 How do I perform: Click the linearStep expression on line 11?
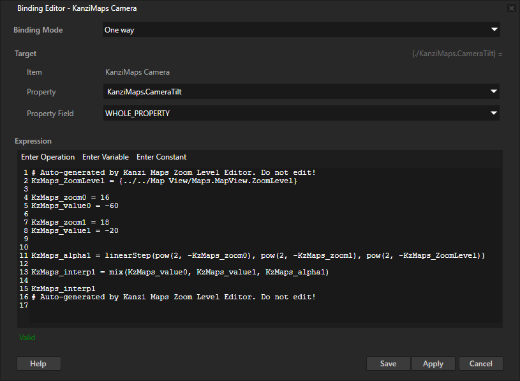(x=255, y=255)
